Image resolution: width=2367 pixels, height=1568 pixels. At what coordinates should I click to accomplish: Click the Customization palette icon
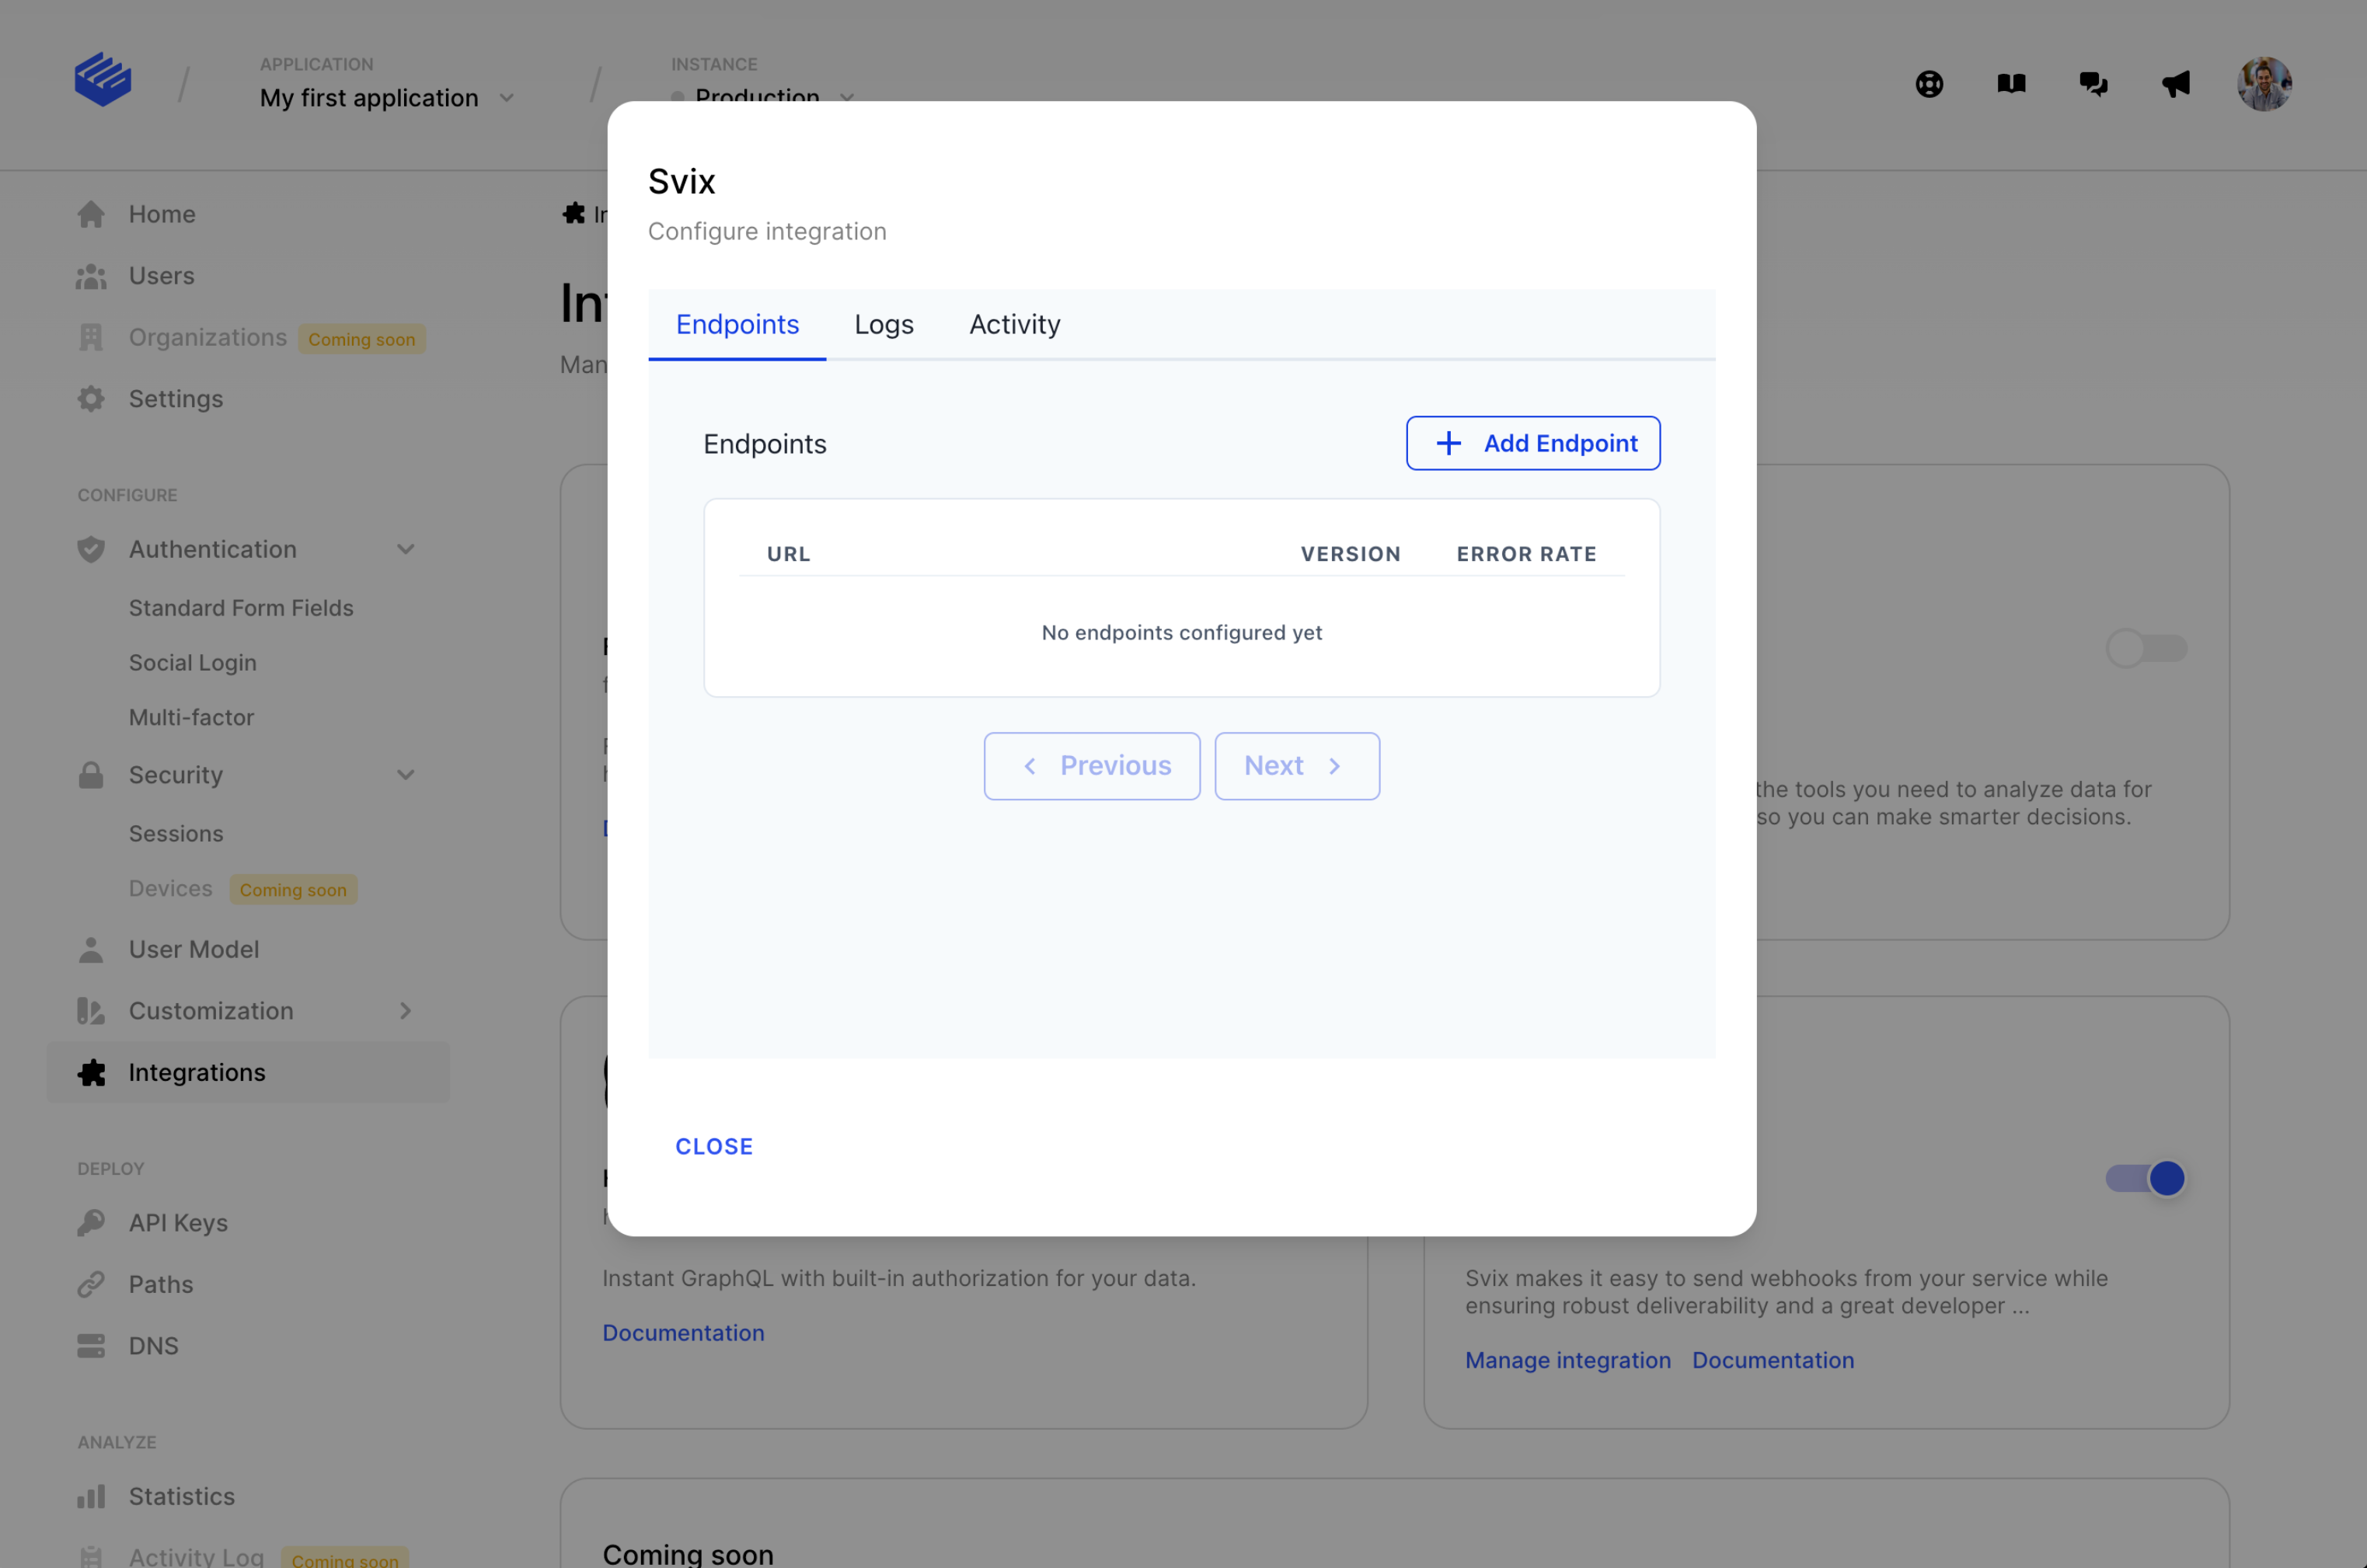tap(91, 1011)
